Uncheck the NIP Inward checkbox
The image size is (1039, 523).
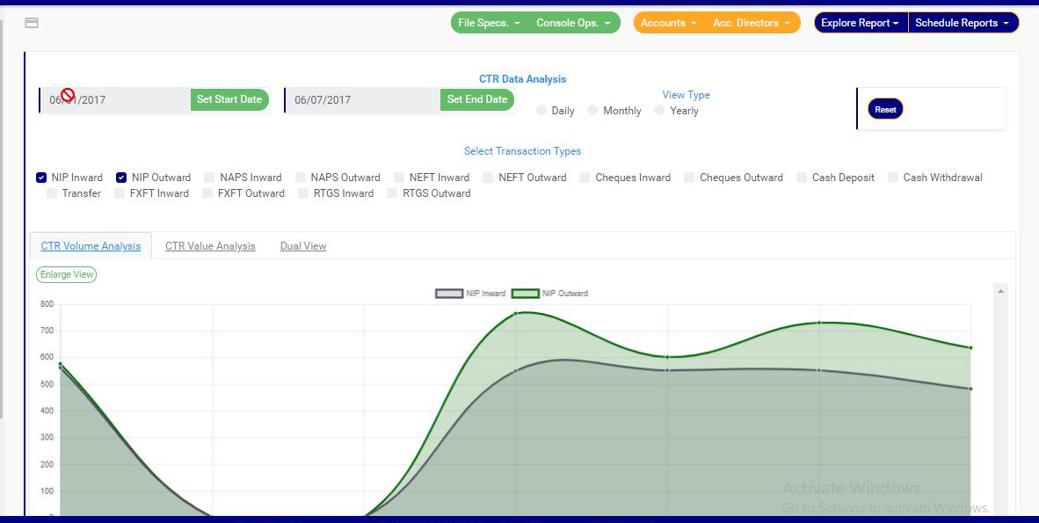(x=41, y=178)
